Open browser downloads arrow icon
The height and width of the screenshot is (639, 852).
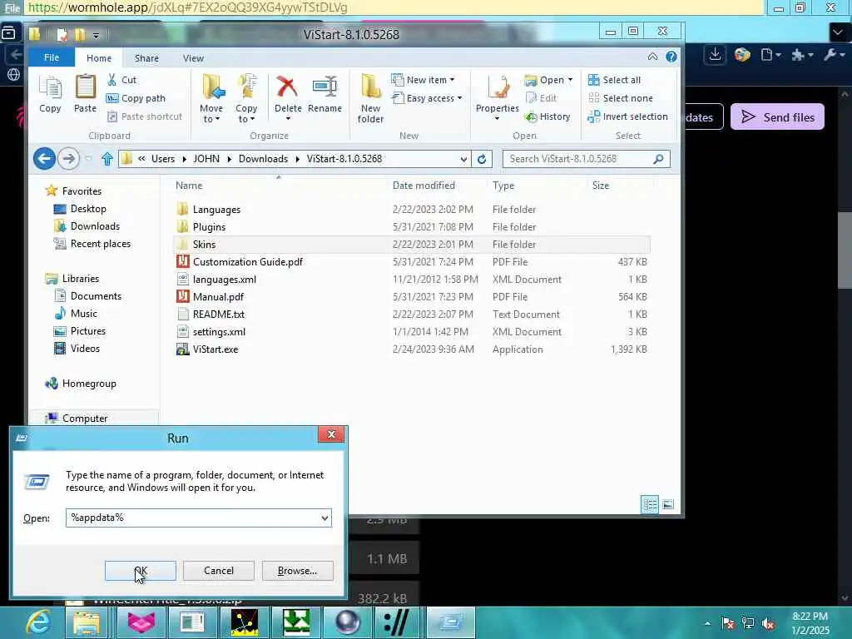click(715, 54)
